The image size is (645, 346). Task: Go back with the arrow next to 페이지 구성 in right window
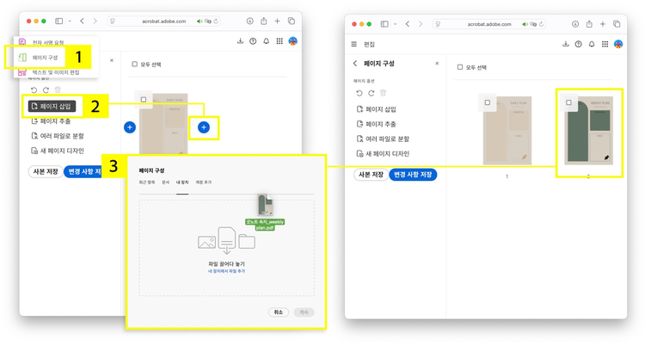pyautogui.click(x=355, y=64)
